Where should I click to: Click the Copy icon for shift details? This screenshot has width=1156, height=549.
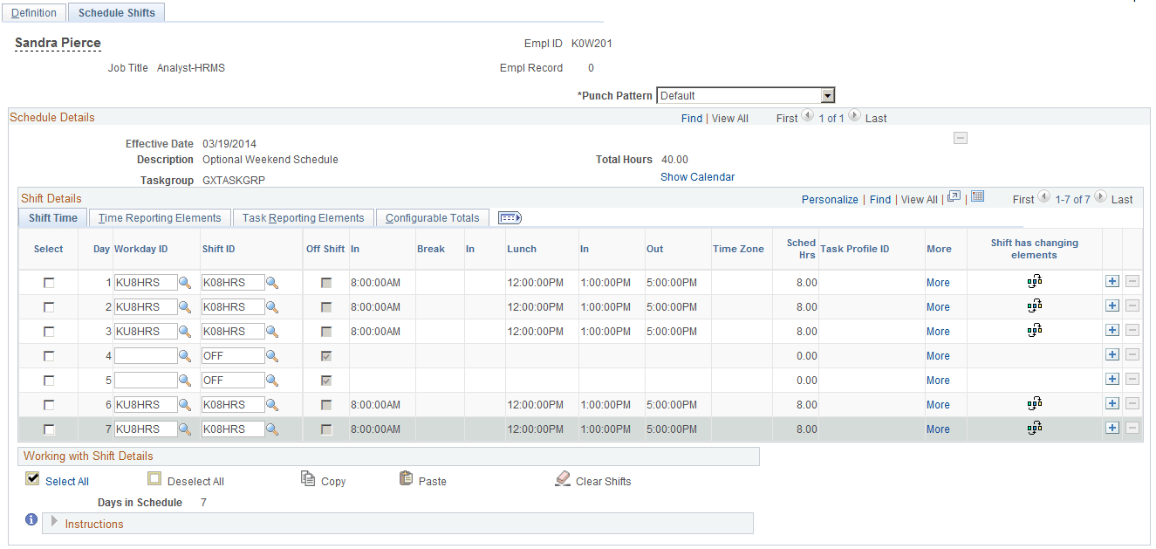coord(307,478)
